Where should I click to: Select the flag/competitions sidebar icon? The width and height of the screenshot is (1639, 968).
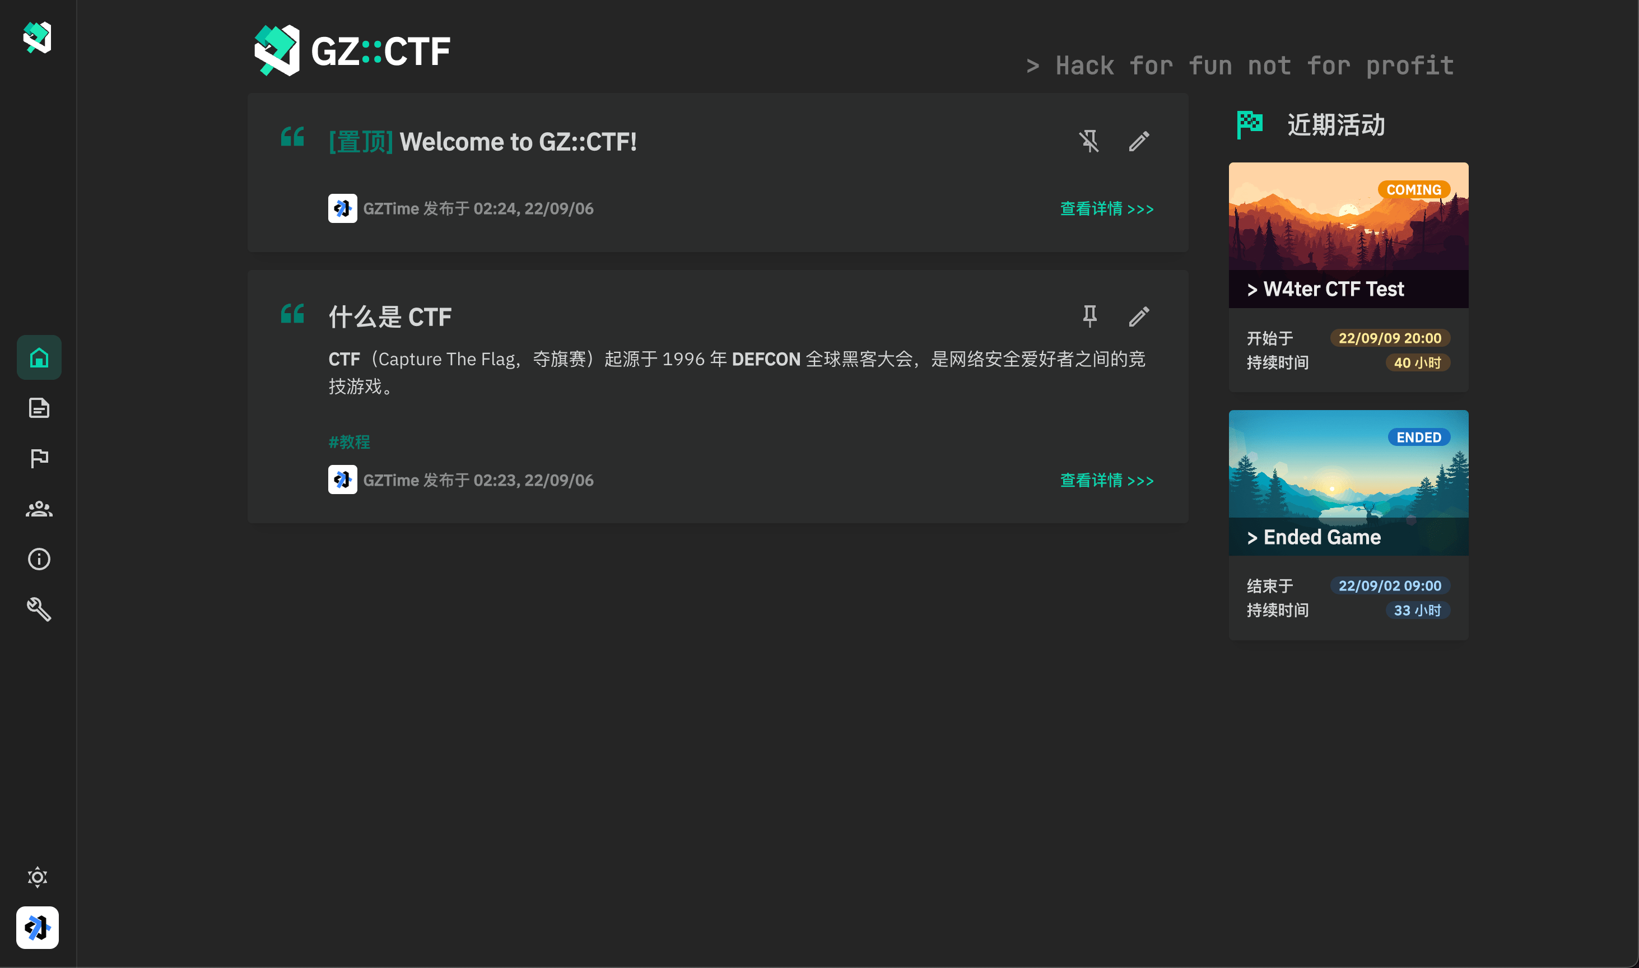(x=38, y=459)
